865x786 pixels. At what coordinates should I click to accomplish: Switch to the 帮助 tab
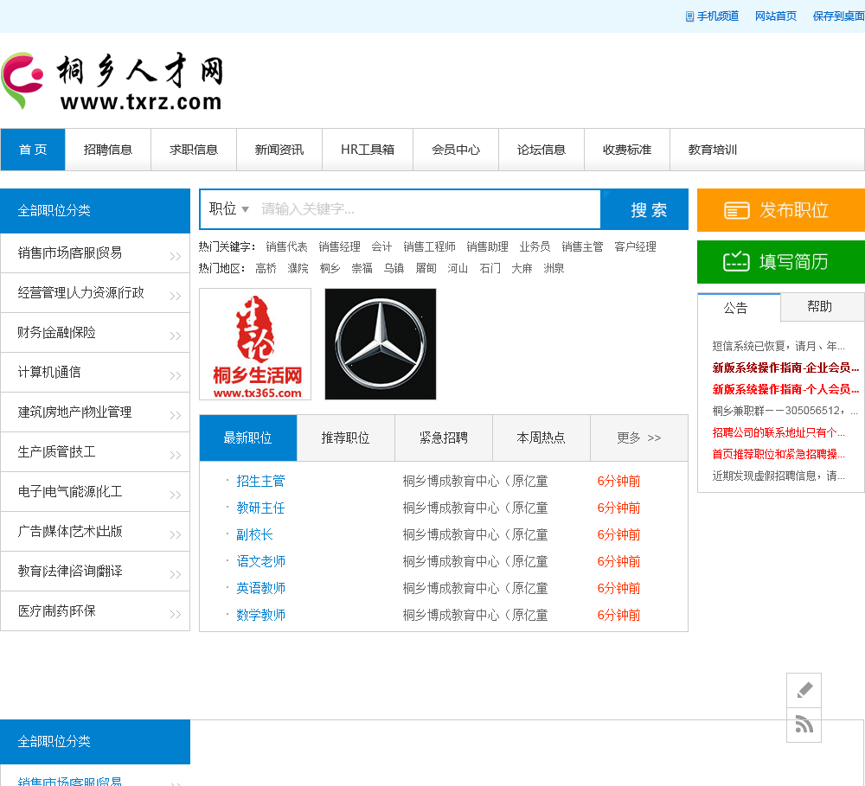click(819, 307)
